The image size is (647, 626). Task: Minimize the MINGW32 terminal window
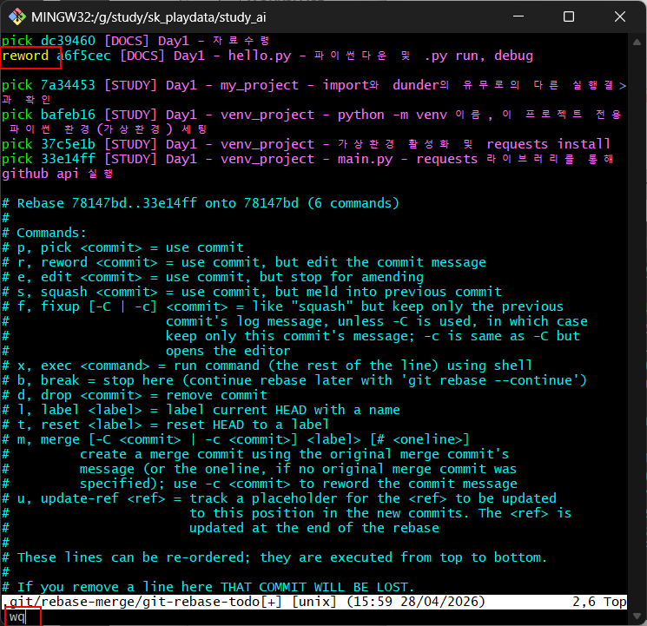click(518, 16)
